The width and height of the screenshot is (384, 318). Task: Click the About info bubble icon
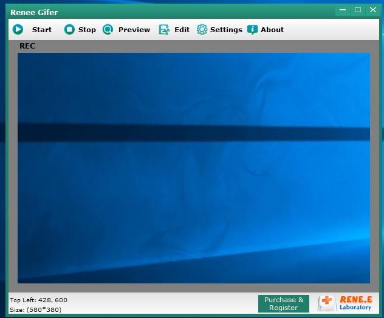coord(253,30)
